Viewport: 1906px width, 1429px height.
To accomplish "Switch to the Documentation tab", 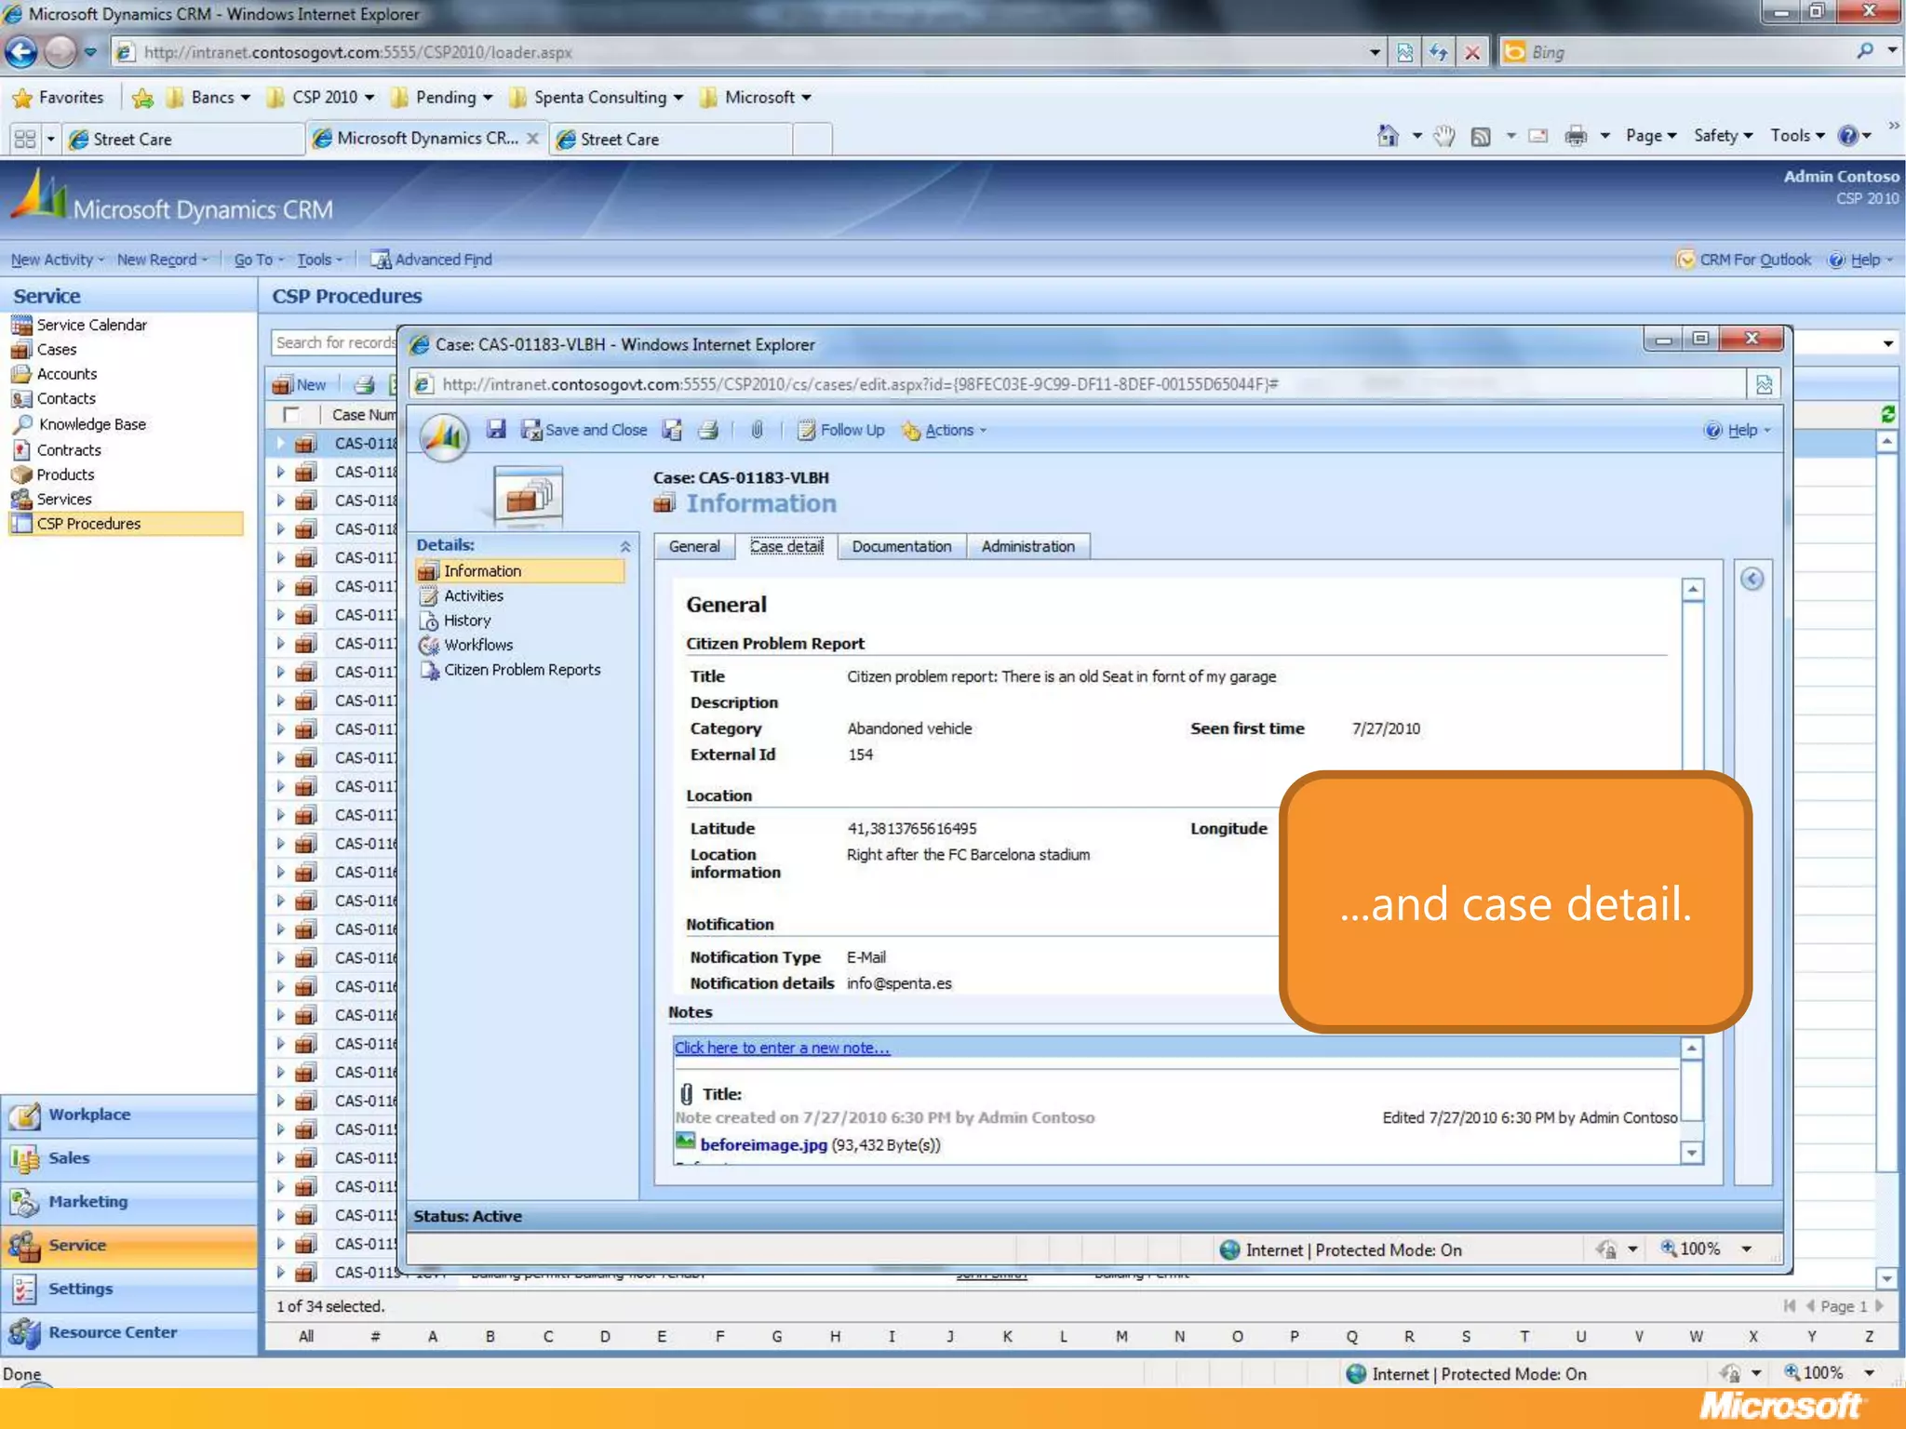I will pos(901,546).
